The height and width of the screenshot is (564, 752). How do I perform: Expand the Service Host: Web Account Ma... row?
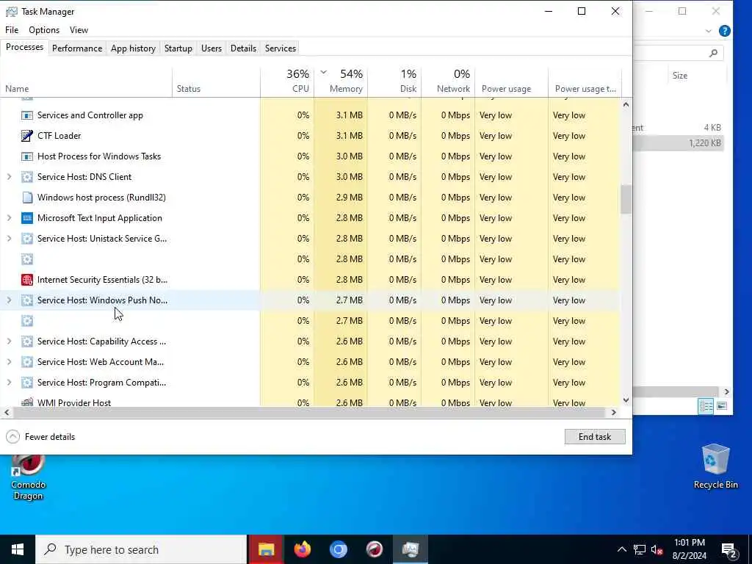(x=9, y=362)
